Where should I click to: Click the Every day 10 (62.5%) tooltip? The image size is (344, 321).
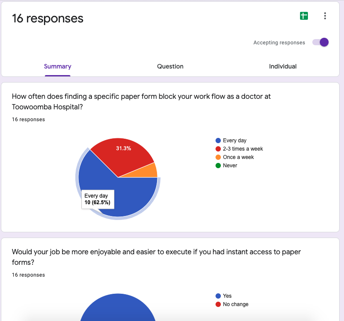pyautogui.click(x=98, y=199)
